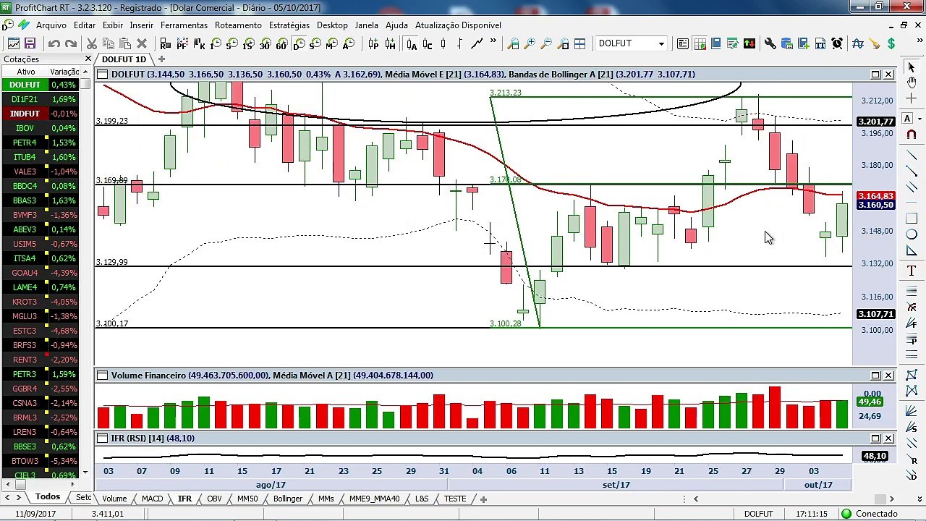Click the zoom in magnifier icon
The height and width of the screenshot is (521, 926).
(x=530, y=43)
